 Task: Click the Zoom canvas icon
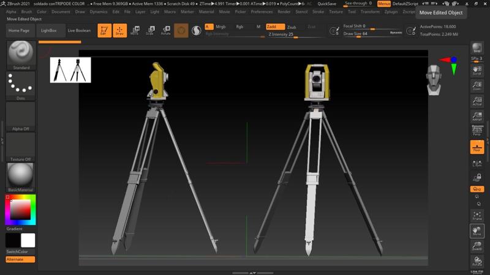click(477, 86)
